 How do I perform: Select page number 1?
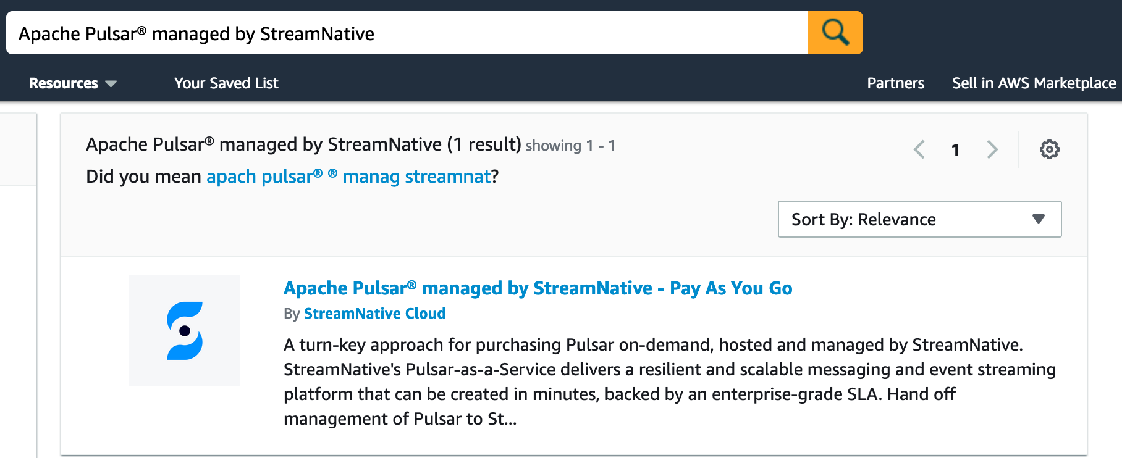click(955, 150)
